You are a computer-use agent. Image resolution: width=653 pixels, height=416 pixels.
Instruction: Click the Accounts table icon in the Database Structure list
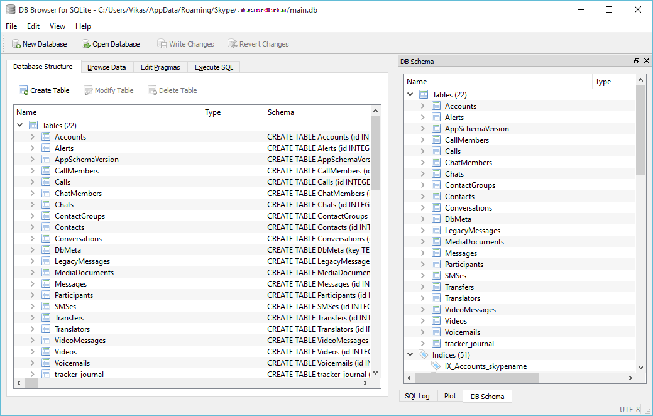46,137
